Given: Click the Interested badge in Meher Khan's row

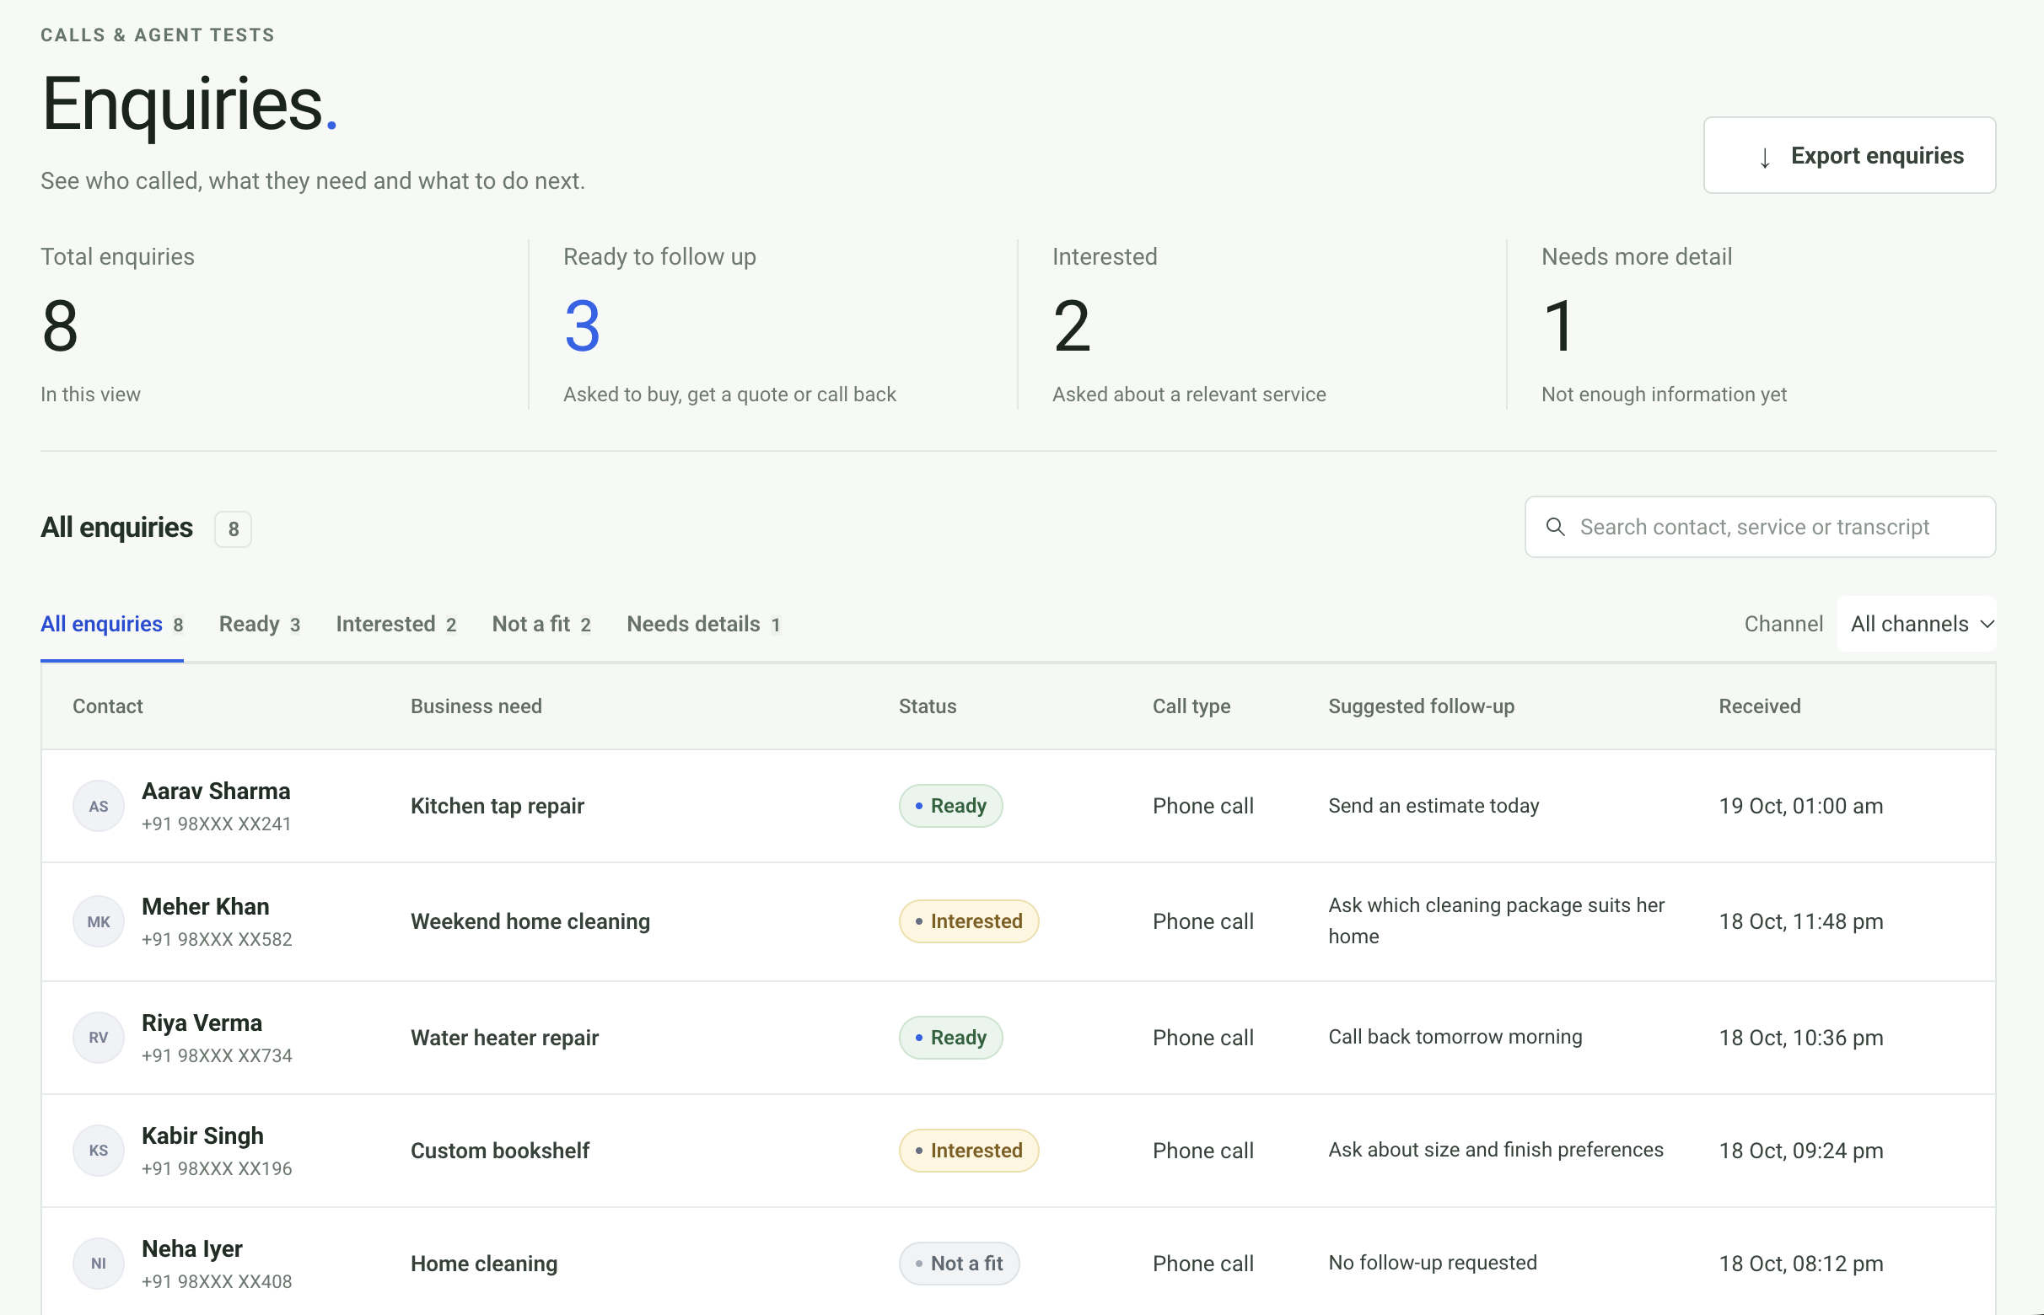Looking at the screenshot, I should click(969, 921).
